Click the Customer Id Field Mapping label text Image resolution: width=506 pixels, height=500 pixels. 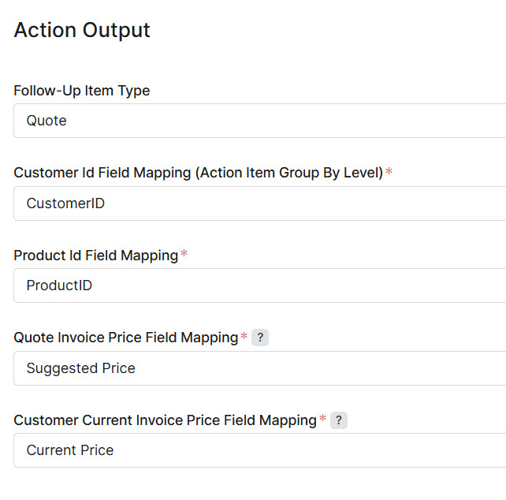(x=102, y=173)
